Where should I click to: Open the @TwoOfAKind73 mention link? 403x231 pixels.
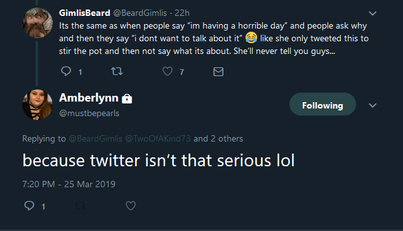tap(158, 139)
